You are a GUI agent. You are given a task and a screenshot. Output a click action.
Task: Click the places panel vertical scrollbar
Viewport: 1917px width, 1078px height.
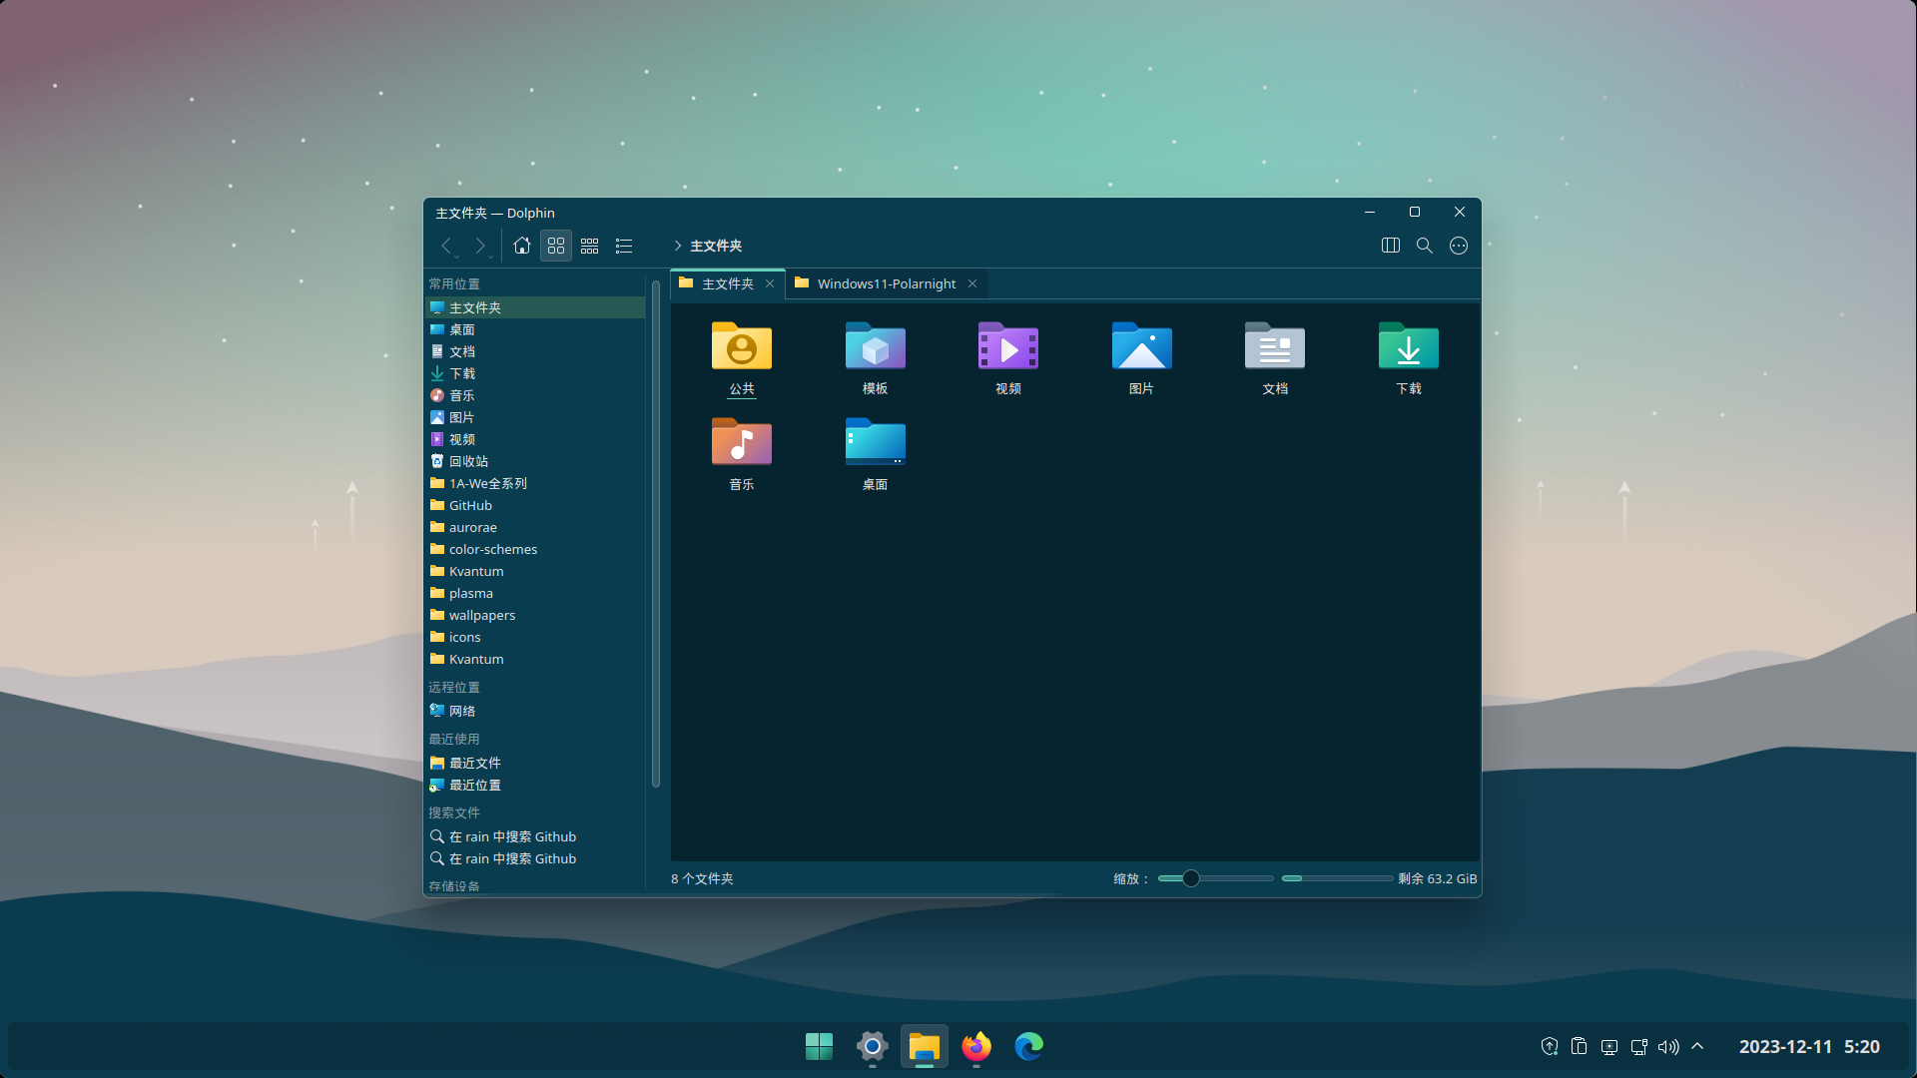[x=656, y=534]
